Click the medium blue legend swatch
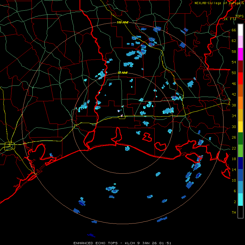 (x=240, y=175)
